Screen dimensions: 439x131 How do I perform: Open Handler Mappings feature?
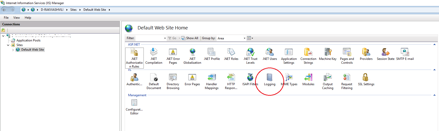click(x=212, y=81)
